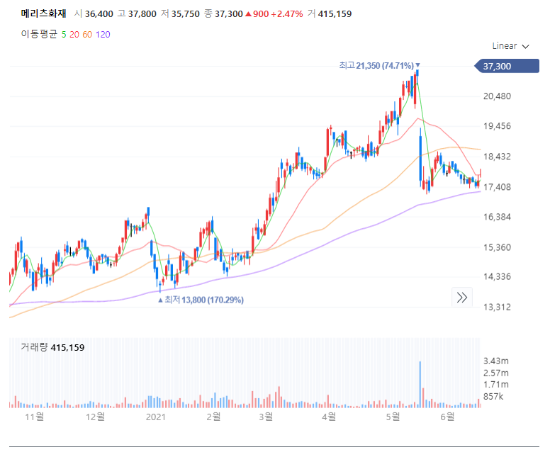550x457 pixels.
Task: Click the 13,312 price axis label
Action: tap(497, 308)
